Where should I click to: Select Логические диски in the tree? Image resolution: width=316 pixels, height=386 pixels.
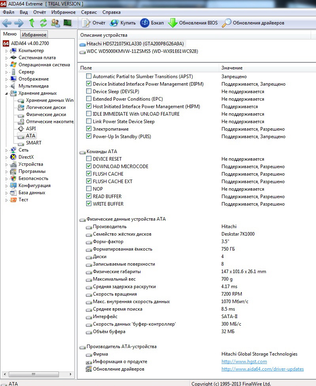(x=46, y=107)
